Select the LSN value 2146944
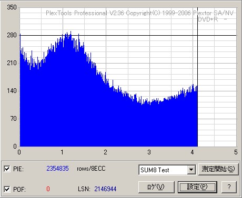 tap(105, 189)
